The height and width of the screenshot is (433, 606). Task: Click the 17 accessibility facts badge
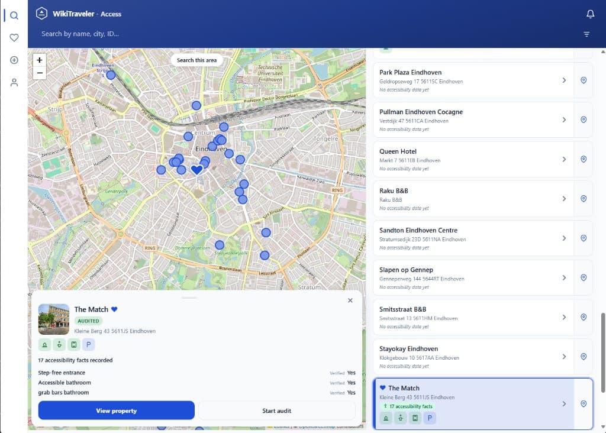408,406
